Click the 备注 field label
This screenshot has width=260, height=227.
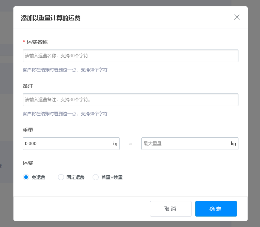28,86
